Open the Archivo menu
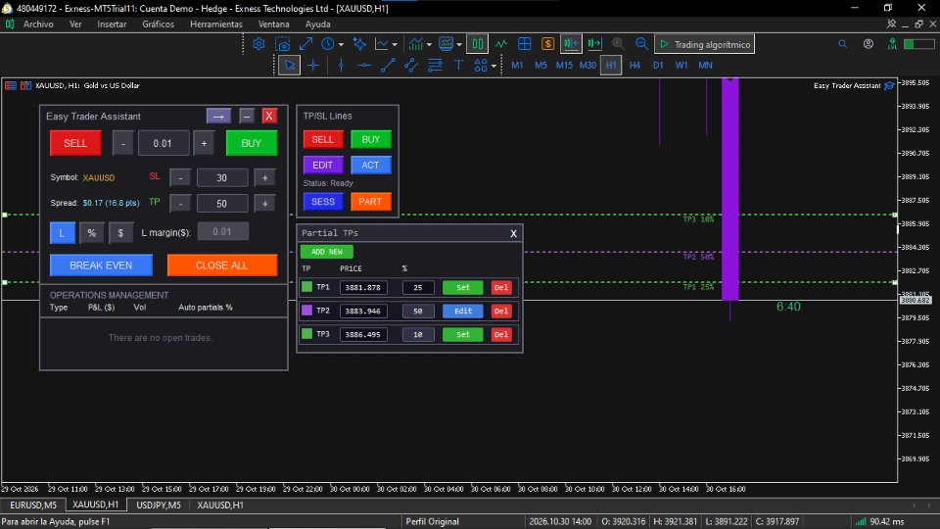940x529 pixels. pos(38,24)
